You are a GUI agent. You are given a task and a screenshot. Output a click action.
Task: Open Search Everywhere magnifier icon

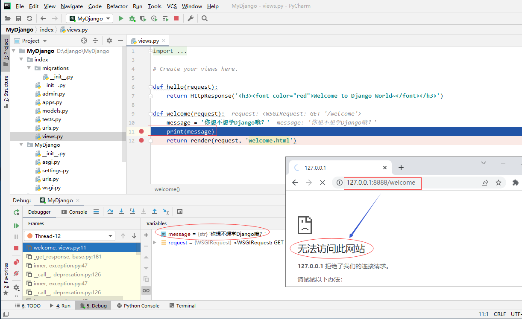[205, 18]
